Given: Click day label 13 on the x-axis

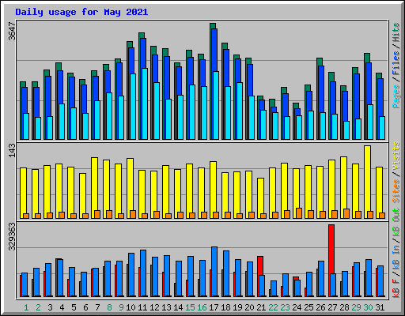Looking at the screenshot, I should (x=166, y=307).
